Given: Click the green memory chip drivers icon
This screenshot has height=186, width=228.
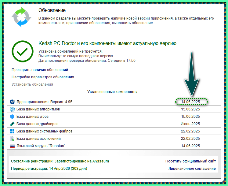Looking at the screenshot, I should click(12, 124).
